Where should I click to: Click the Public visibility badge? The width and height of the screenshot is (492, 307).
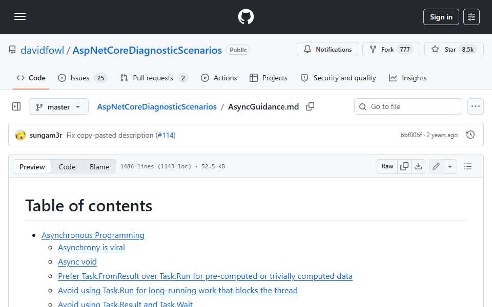[238, 50]
